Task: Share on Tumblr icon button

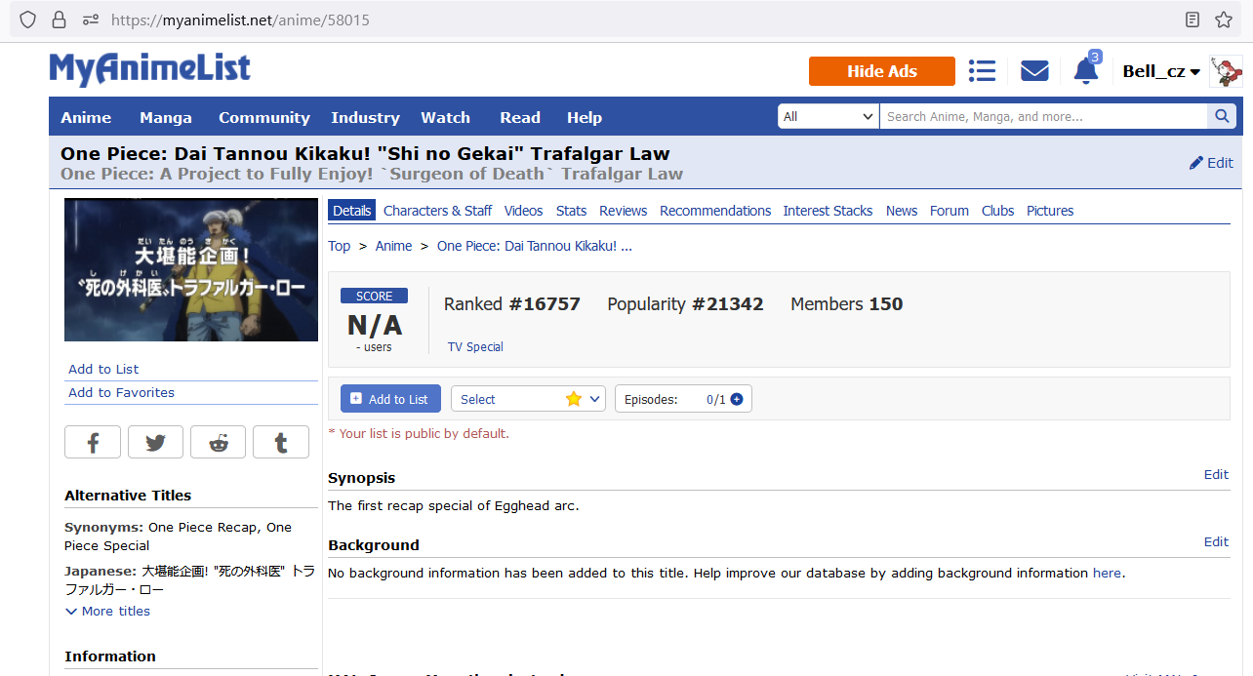Action: (281, 442)
